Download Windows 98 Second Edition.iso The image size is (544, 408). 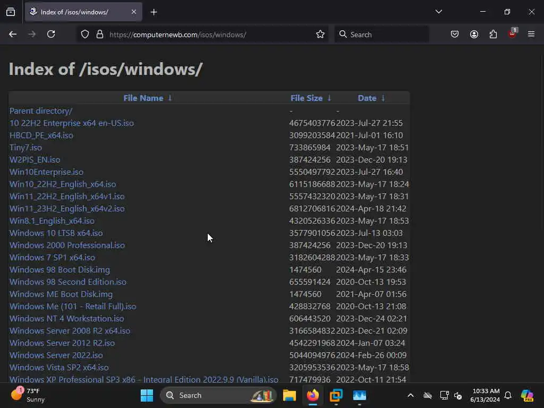67,282
